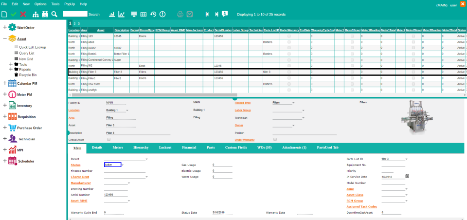Go to grid page 2
The width and height of the screenshot is (467, 220).
point(74,23)
